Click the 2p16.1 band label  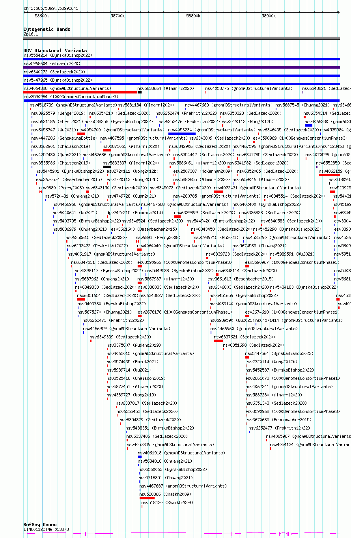click(31, 34)
